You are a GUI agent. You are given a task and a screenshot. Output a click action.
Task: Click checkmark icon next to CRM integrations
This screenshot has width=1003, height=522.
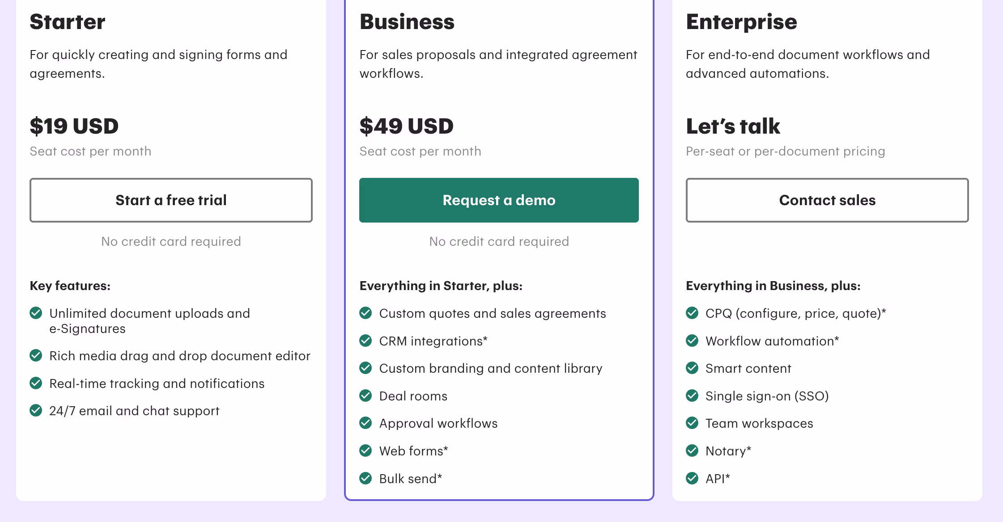click(x=365, y=341)
